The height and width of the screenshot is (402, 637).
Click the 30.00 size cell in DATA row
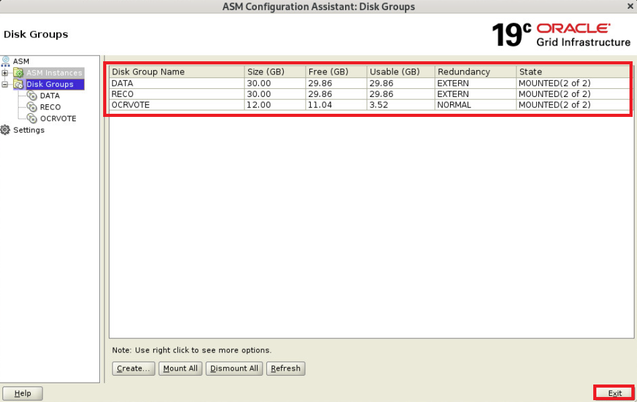(275, 83)
